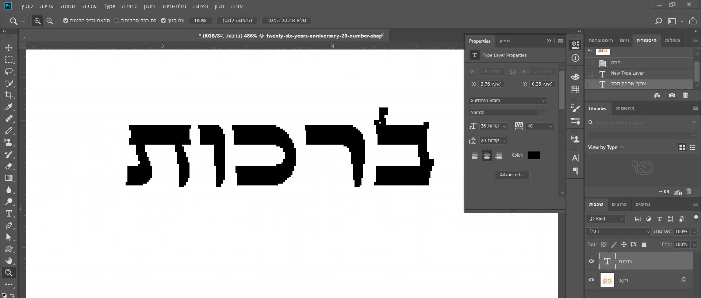Screen dimensions: 701x298
Task: Select the Eyedropper tool
Action: (9, 107)
